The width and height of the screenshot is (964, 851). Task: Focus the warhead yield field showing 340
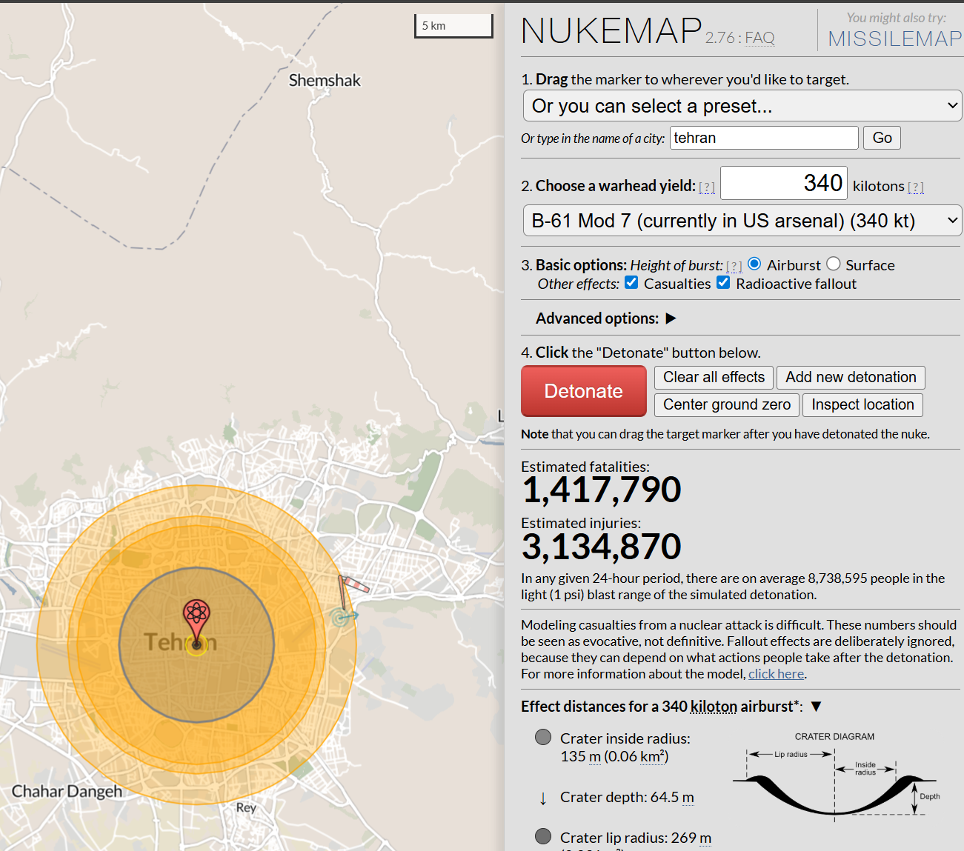(784, 183)
